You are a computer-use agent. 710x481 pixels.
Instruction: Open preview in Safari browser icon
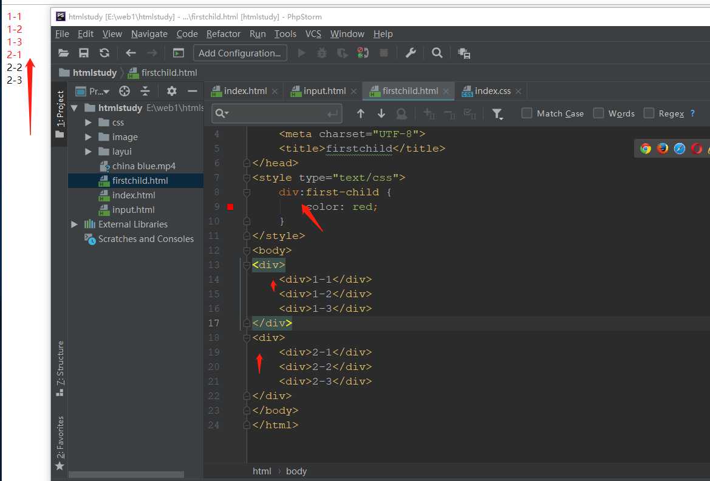coord(680,148)
